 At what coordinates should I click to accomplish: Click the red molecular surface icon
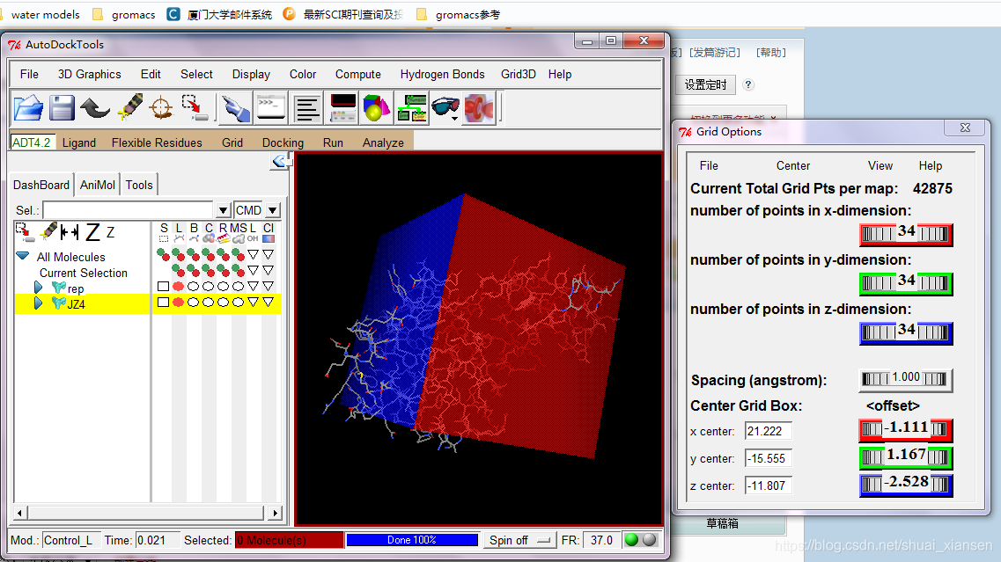pos(479,108)
